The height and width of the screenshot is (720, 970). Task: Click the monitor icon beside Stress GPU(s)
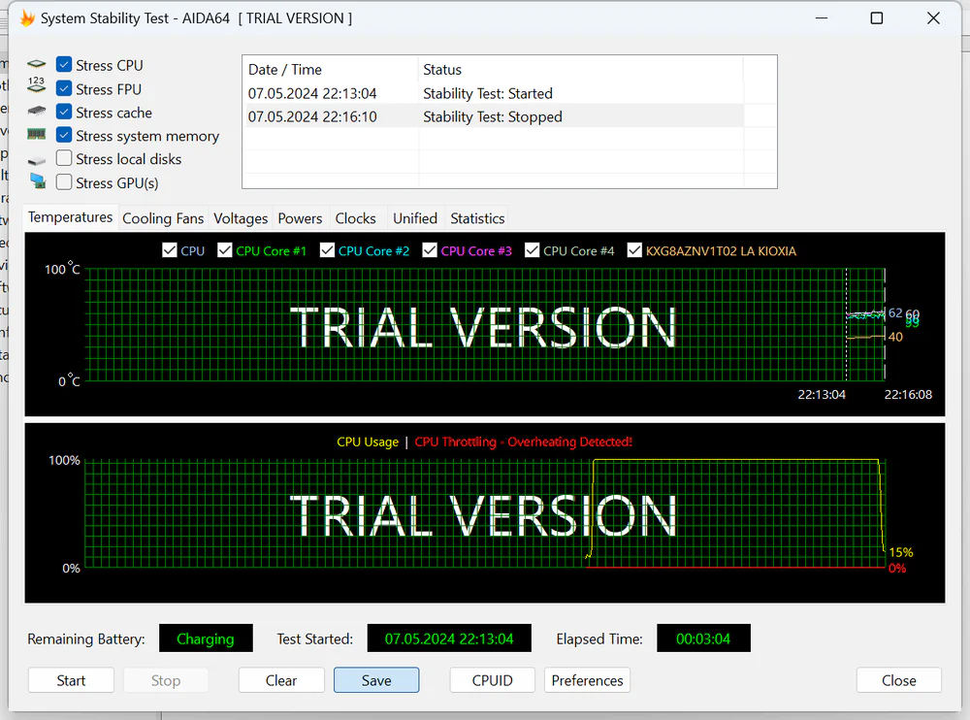point(38,180)
